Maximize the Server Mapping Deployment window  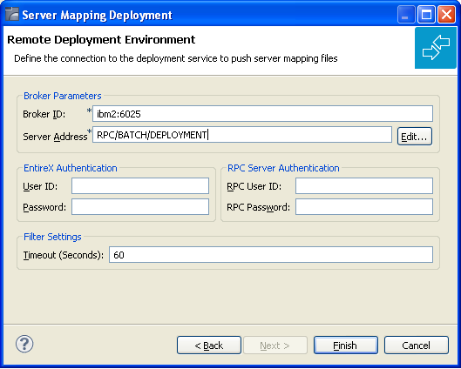pyautogui.click(x=426, y=15)
